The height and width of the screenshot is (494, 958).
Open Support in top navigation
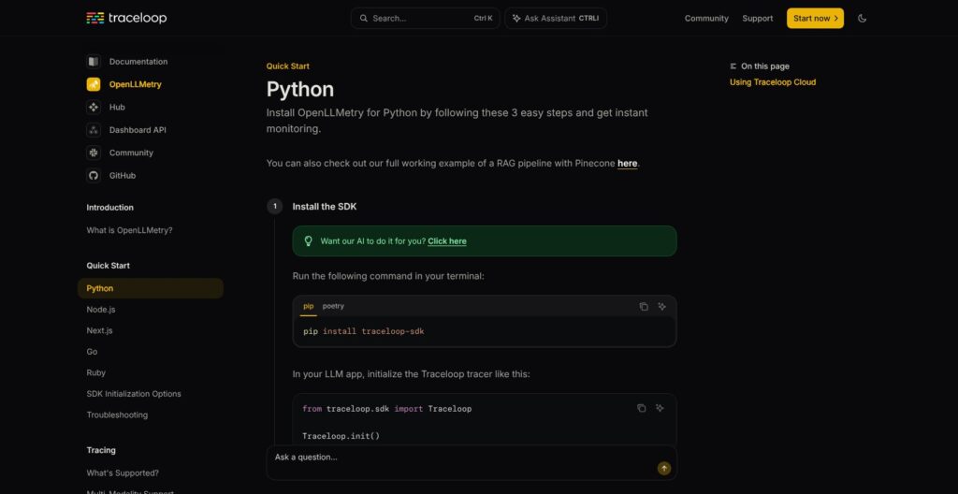pyautogui.click(x=758, y=19)
